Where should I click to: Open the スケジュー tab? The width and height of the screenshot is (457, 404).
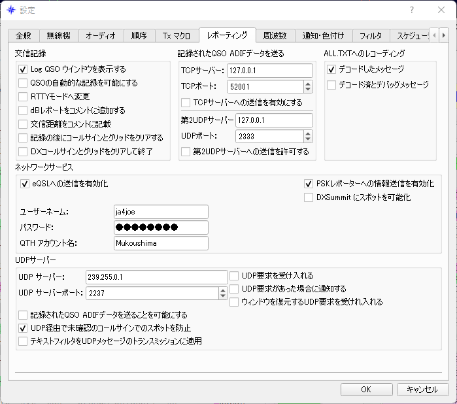(410, 36)
